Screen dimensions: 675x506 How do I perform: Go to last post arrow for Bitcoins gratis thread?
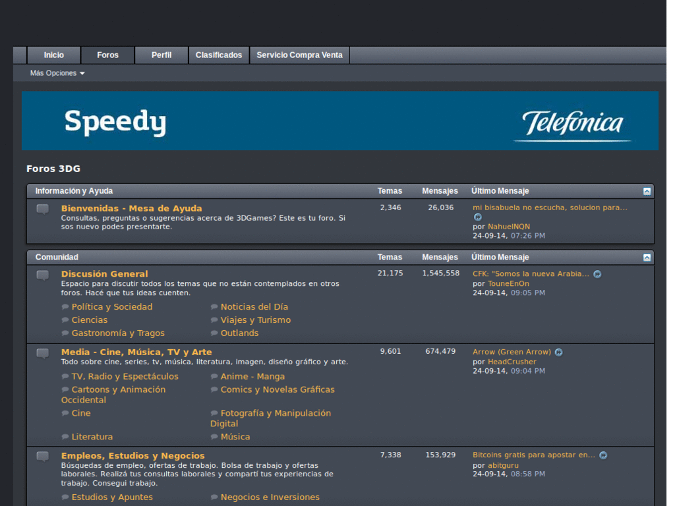coord(602,455)
